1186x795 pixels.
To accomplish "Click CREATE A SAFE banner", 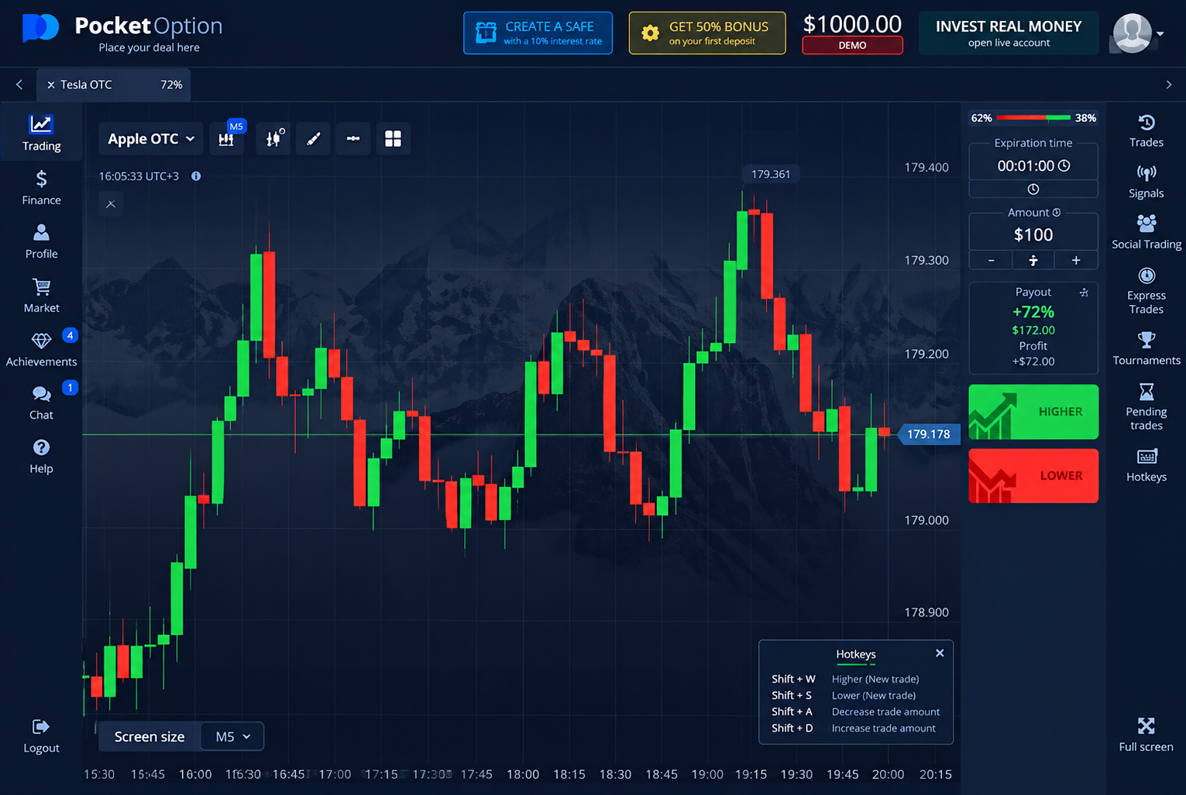I will [538, 33].
